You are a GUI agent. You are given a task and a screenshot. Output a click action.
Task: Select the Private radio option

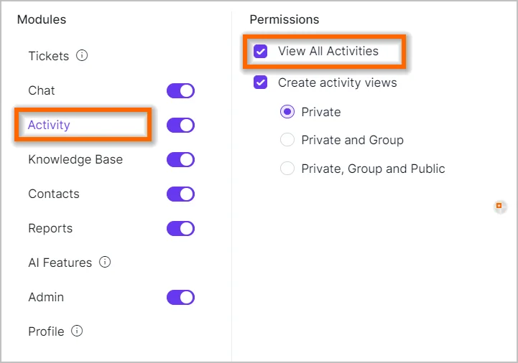point(287,112)
